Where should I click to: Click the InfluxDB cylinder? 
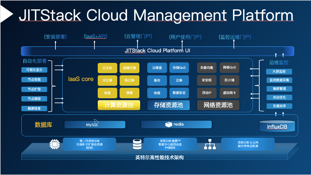point(277,126)
